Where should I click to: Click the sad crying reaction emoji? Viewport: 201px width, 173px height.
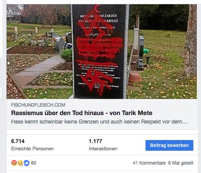[20, 163]
